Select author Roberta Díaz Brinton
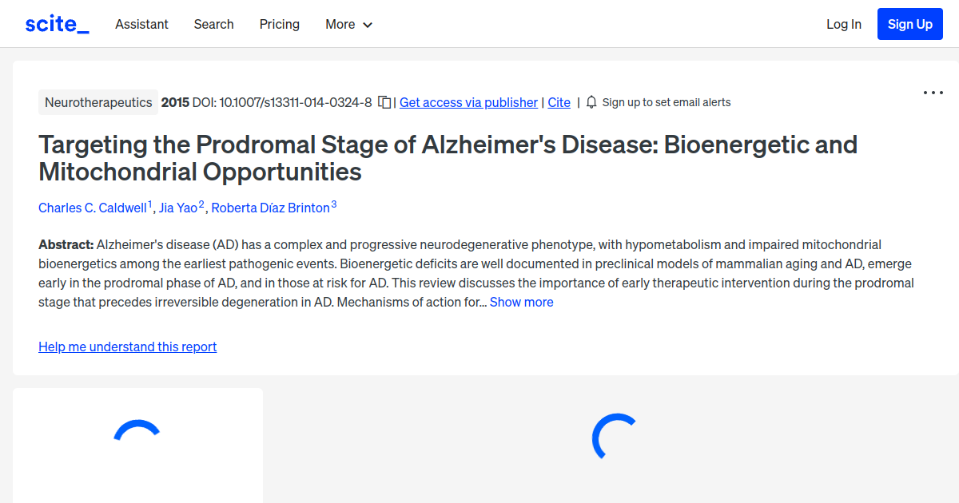This screenshot has height=503, width=959. click(x=269, y=207)
